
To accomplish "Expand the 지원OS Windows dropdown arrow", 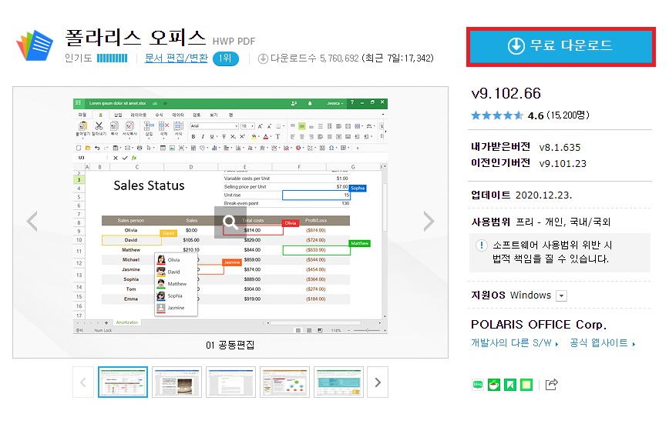I will pyautogui.click(x=561, y=295).
